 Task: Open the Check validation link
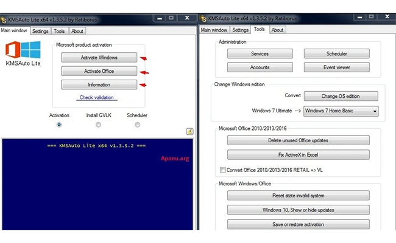coord(96,97)
